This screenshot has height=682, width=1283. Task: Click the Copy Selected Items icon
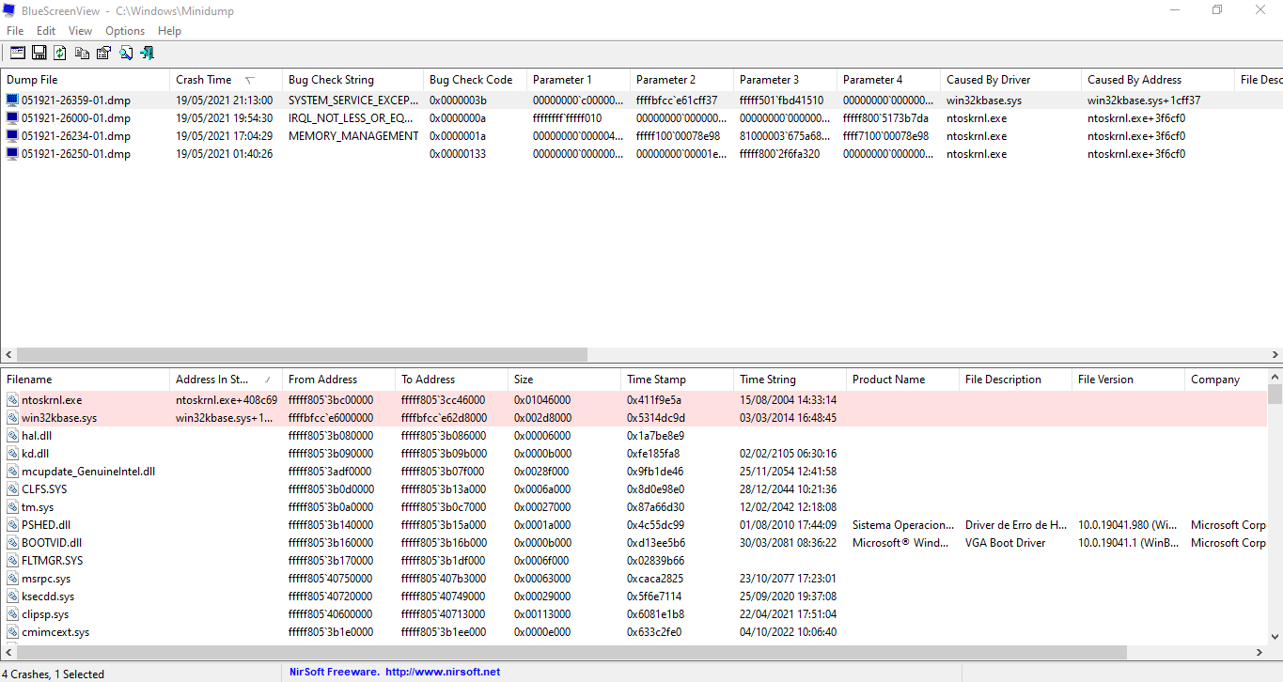83,53
